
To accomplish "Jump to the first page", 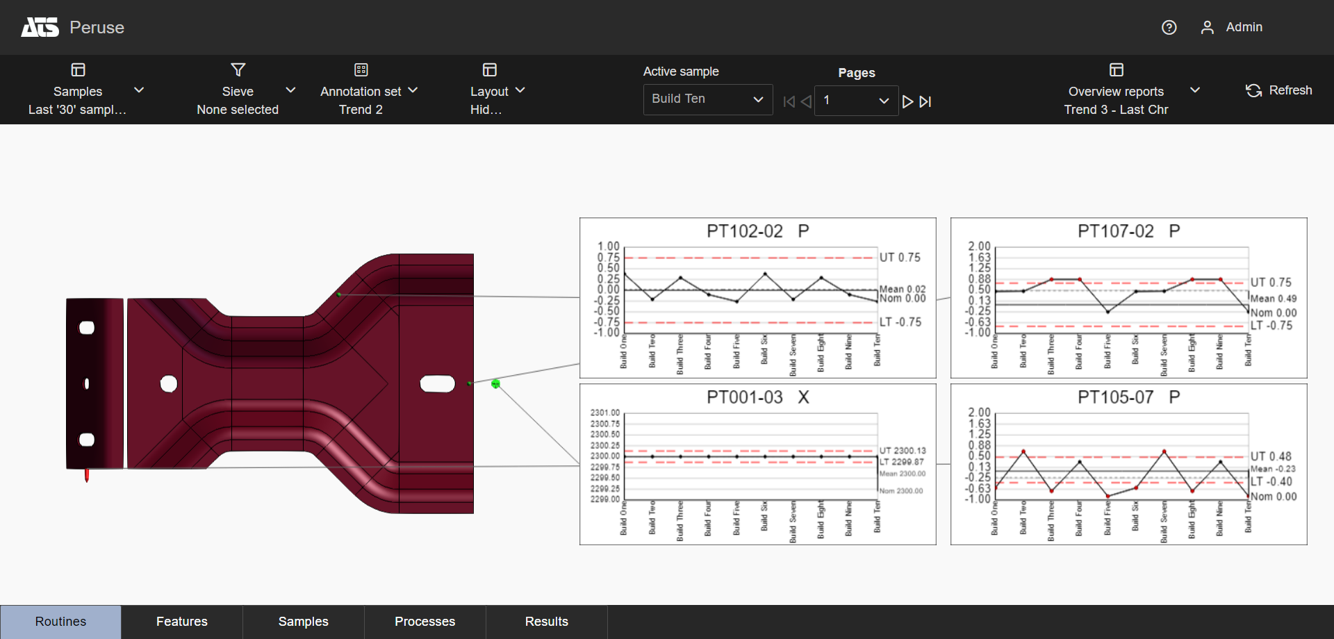I will point(789,101).
